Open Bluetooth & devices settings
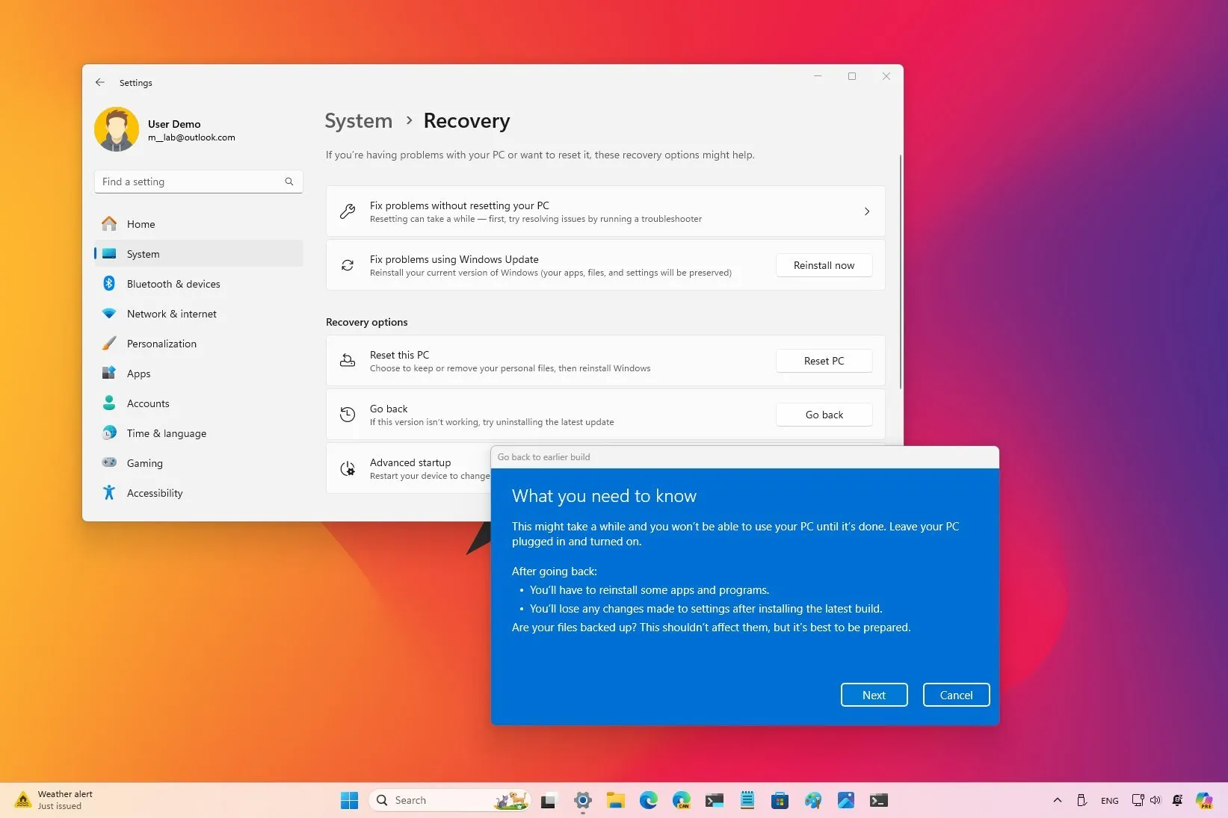The height and width of the screenshot is (818, 1228). coord(198,284)
